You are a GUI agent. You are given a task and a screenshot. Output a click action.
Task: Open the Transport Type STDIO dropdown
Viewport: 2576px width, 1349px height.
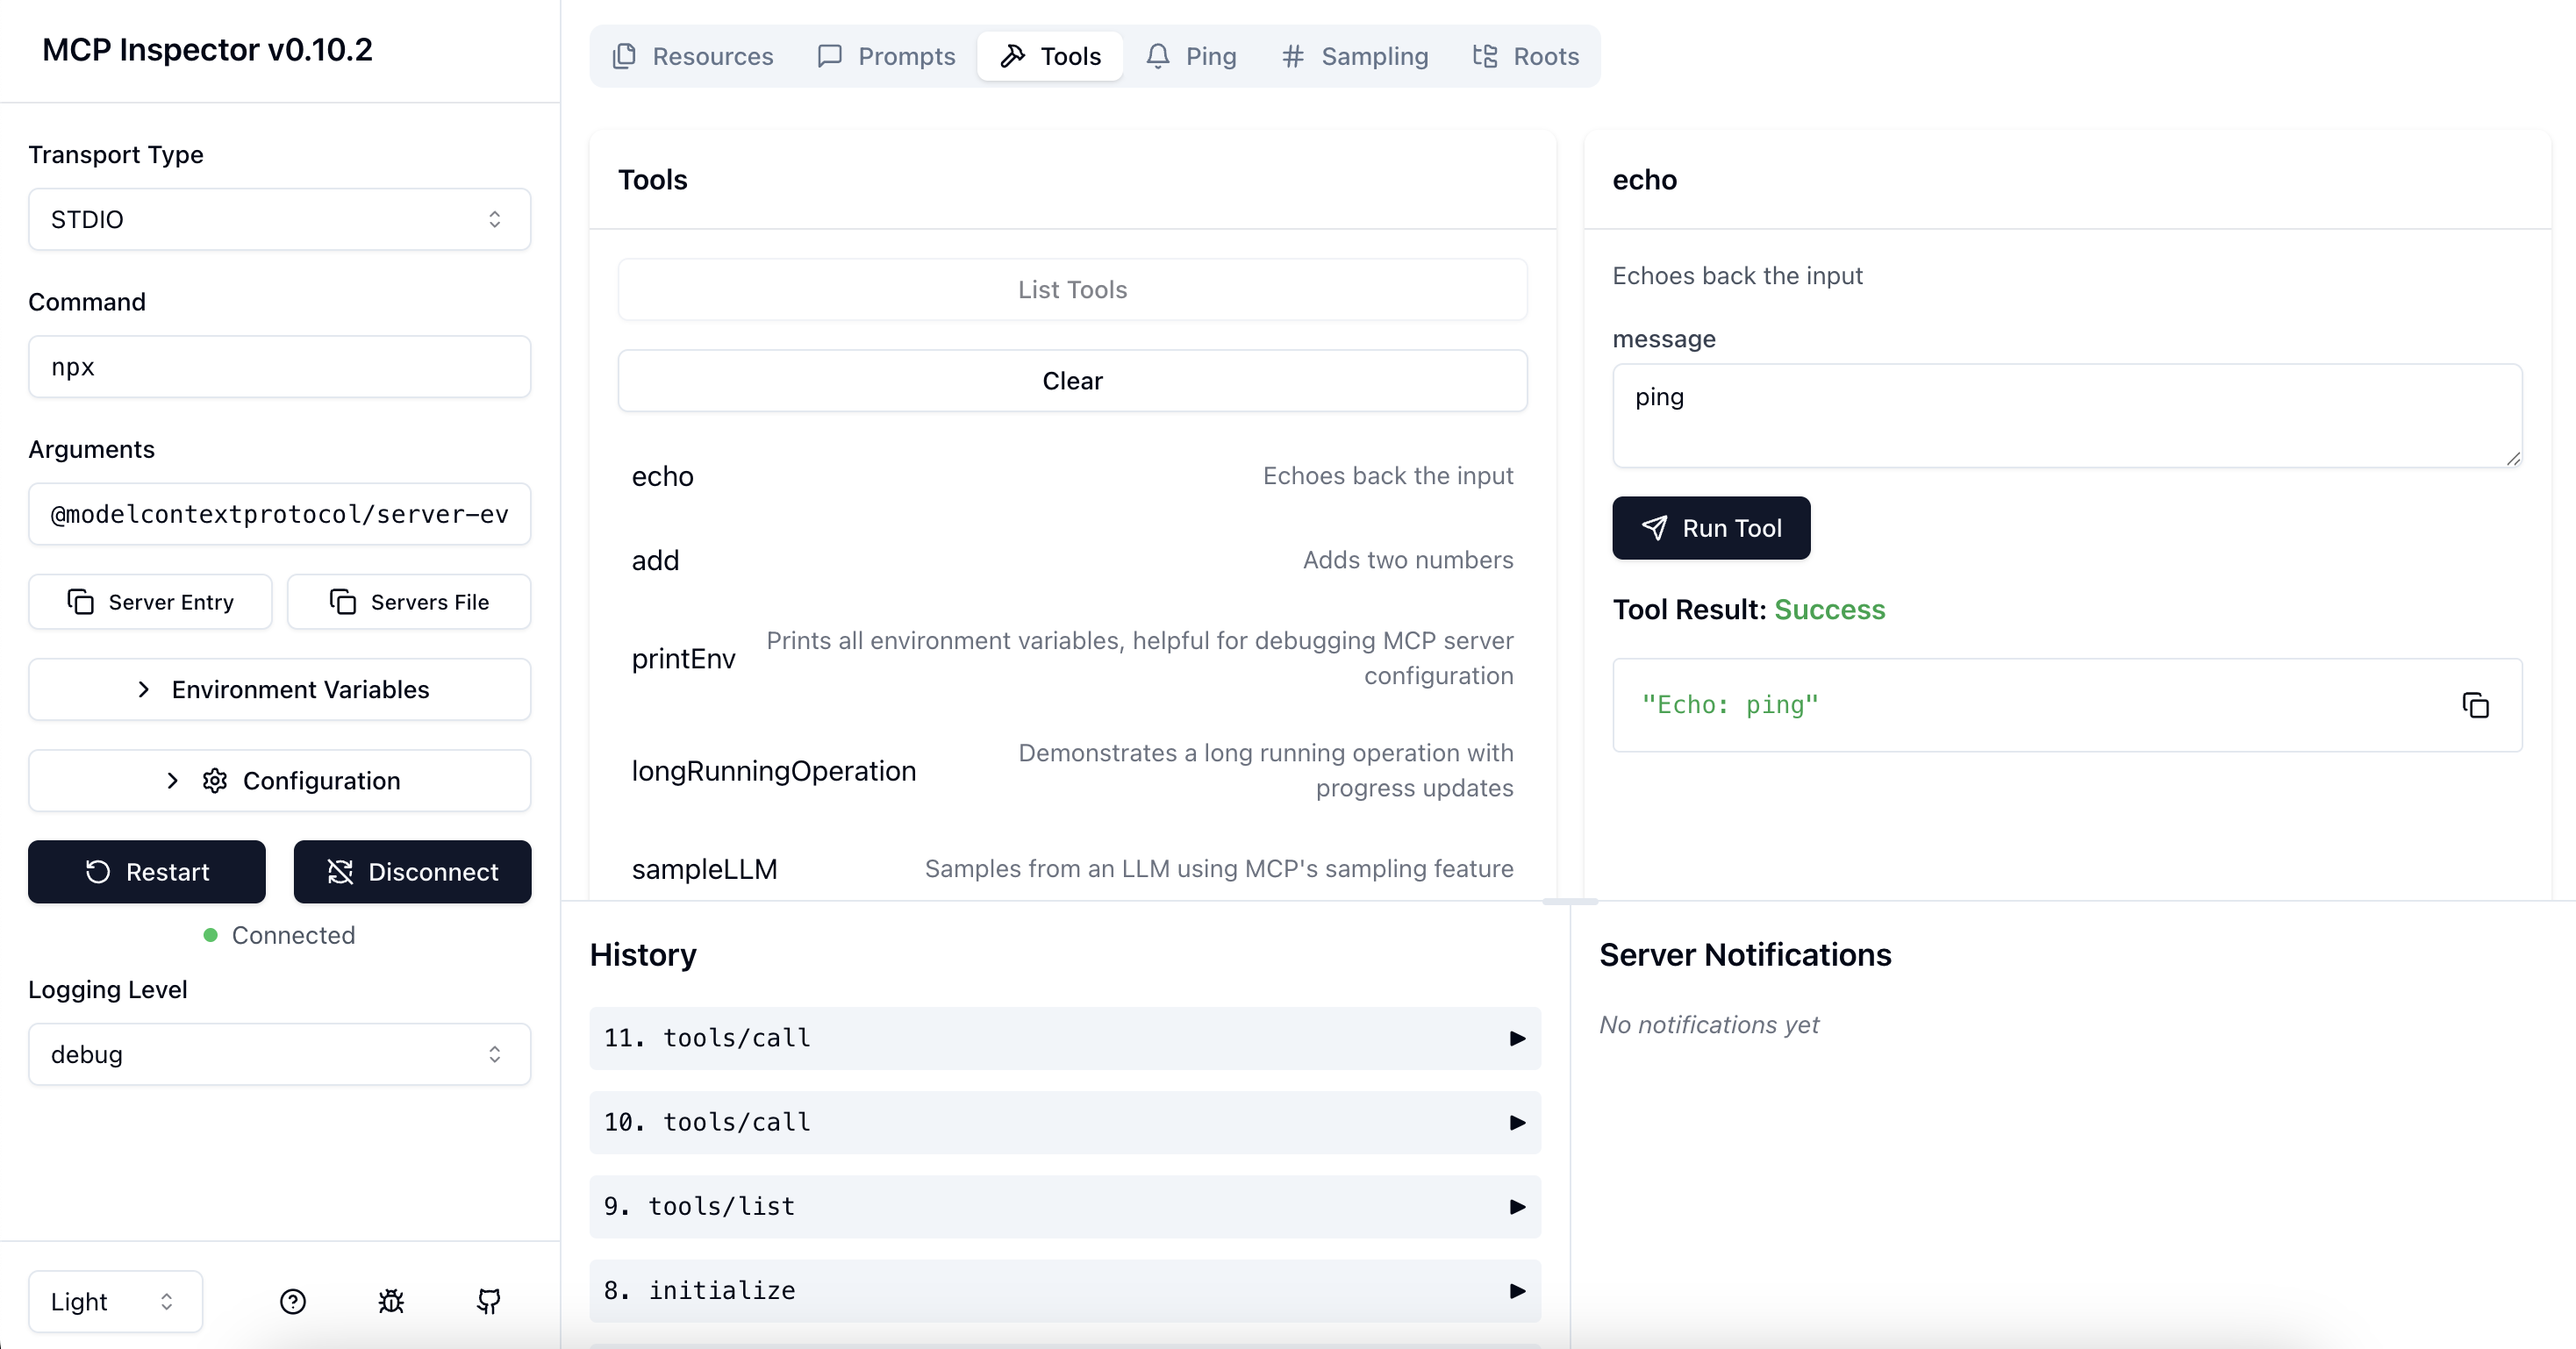click(x=279, y=219)
